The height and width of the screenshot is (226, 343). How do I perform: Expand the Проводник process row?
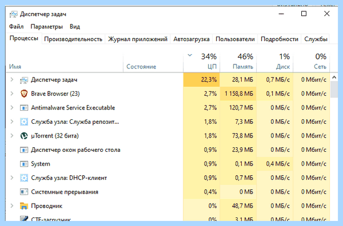pos(12,205)
